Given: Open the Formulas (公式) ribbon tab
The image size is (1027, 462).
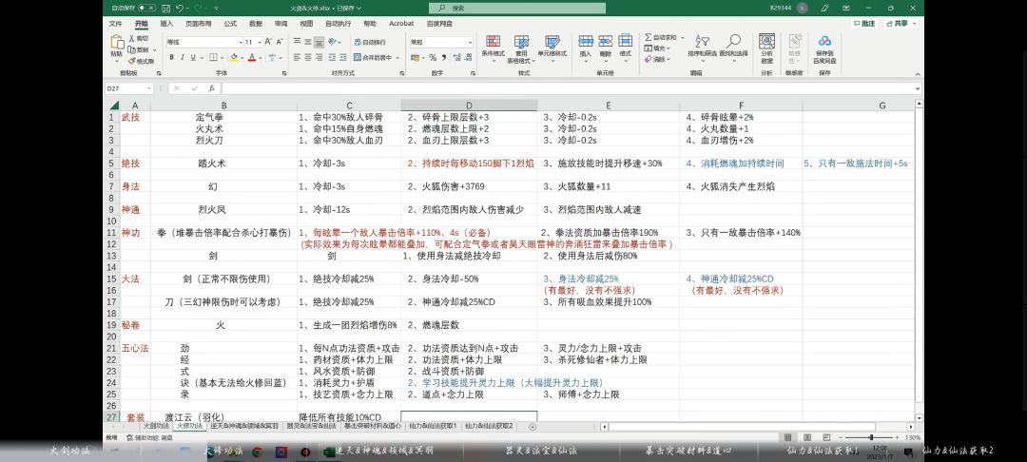Looking at the screenshot, I should pyautogui.click(x=230, y=23).
